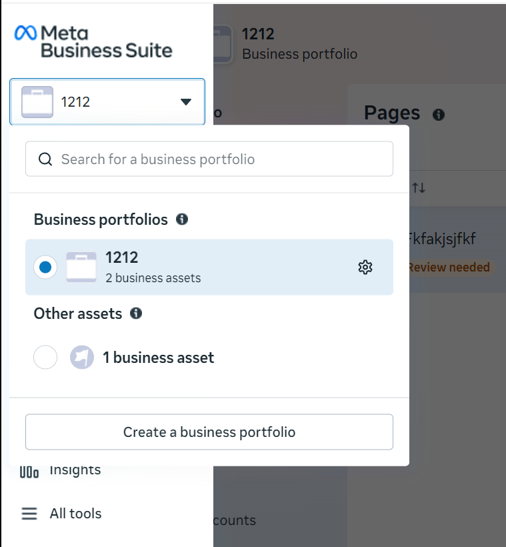Click the All tools hamburger icon

point(29,514)
